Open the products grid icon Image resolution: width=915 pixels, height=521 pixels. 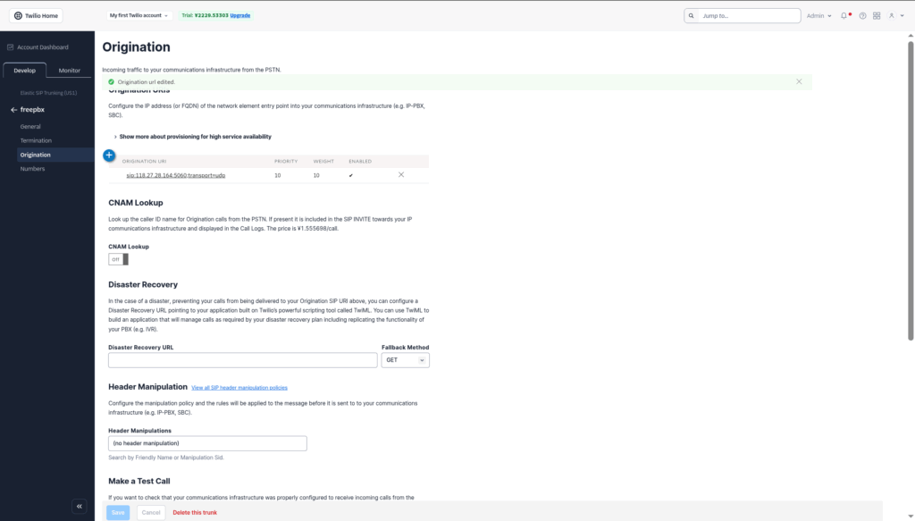(877, 15)
